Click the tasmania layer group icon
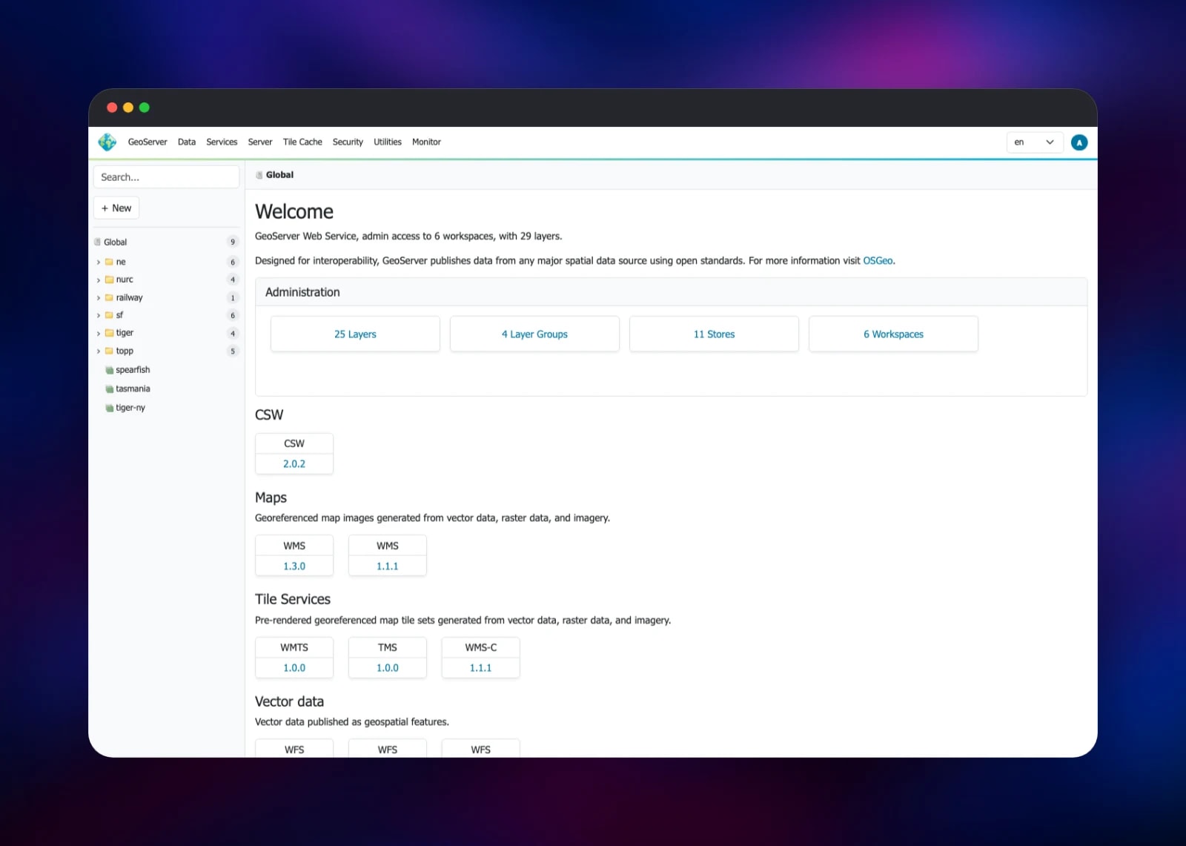This screenshot has height=846, width=1186. coord(110,389)
